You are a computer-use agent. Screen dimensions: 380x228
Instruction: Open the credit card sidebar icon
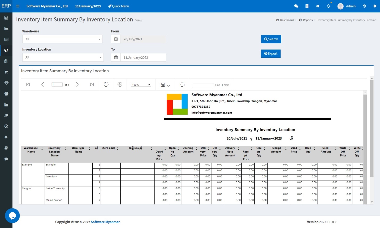pyautogui.click(x=6, y=39)
